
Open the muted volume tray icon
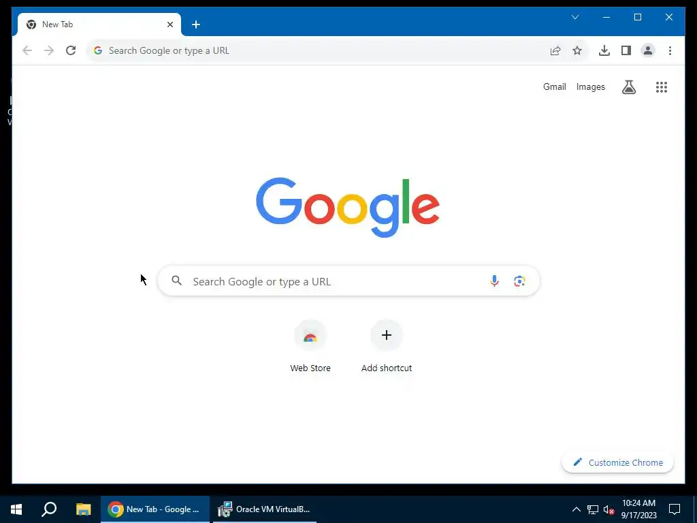point(609,509)
